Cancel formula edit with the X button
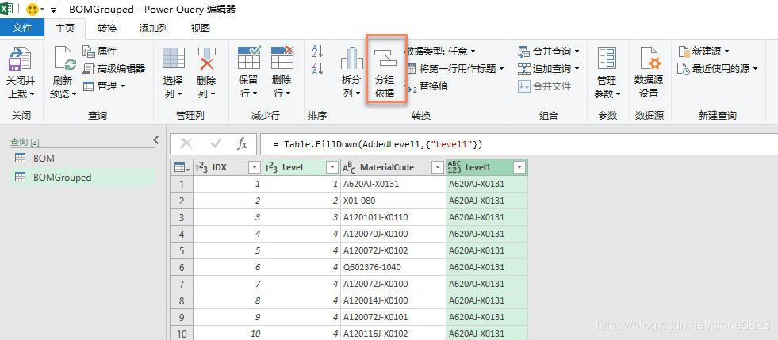The image size is (778, 340). tap(186, 143)
